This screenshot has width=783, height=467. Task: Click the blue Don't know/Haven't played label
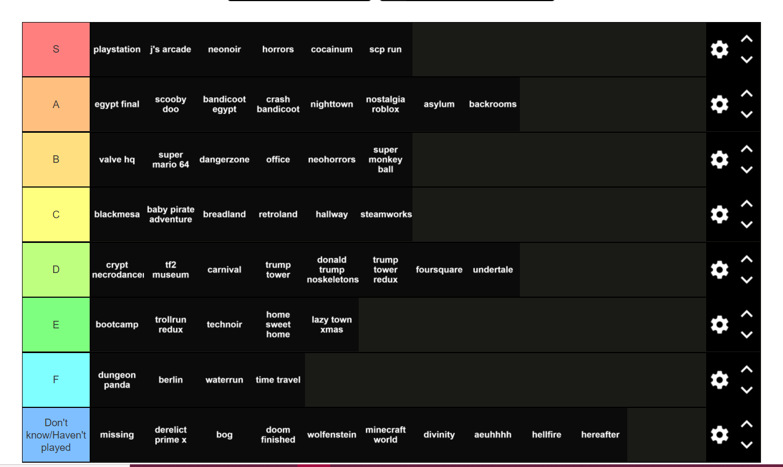(x=56, y=435)
